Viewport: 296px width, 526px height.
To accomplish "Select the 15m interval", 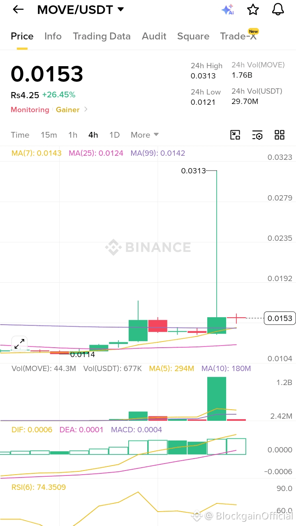I will point(49,135).
